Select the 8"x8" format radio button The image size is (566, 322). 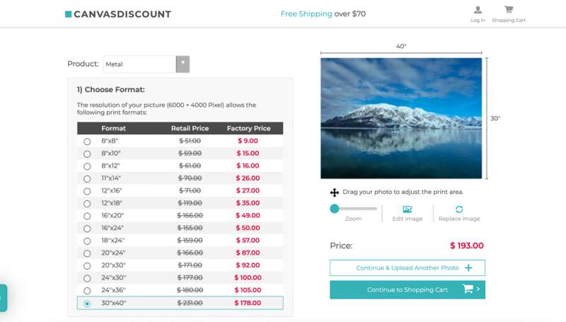tap(87, 142)
